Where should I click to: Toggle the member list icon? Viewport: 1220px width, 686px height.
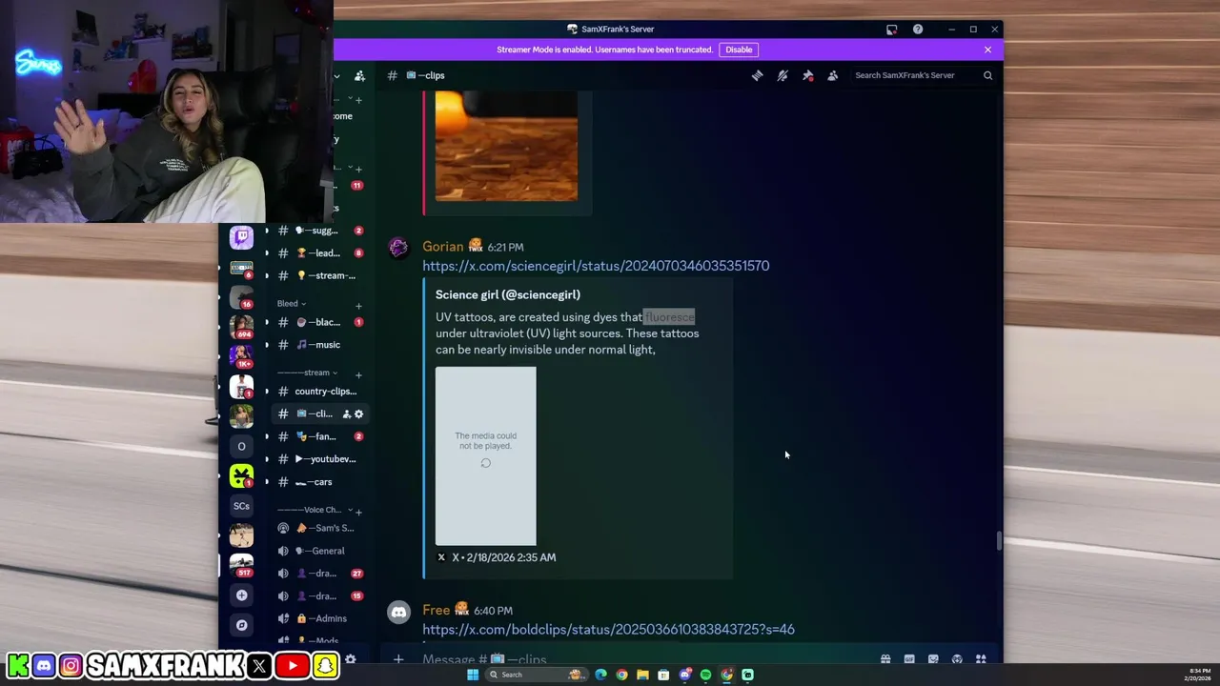832,75
